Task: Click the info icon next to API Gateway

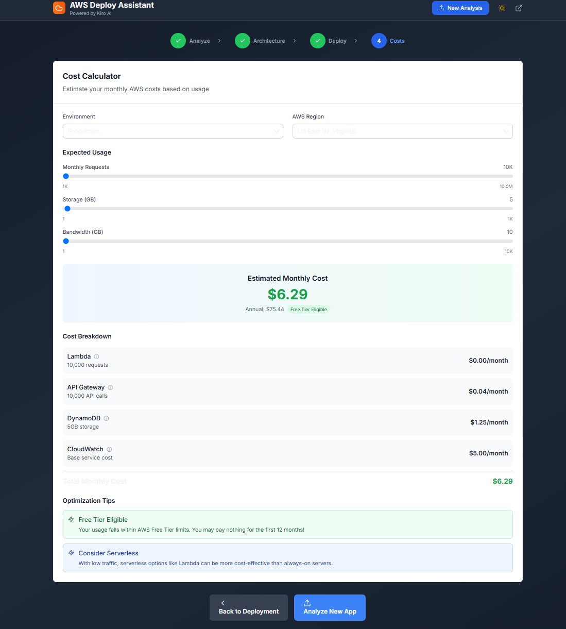Action: pos(110,387)
